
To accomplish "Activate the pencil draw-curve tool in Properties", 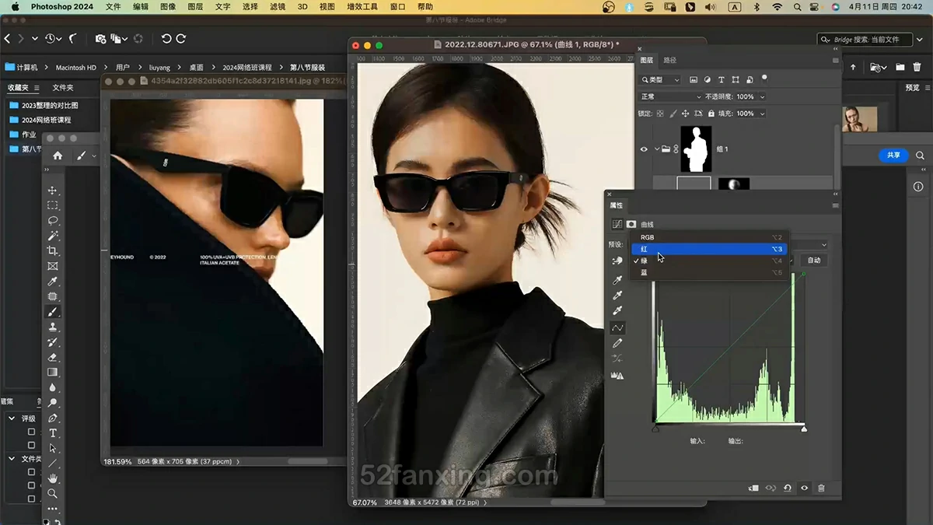I will pos(617,343).
